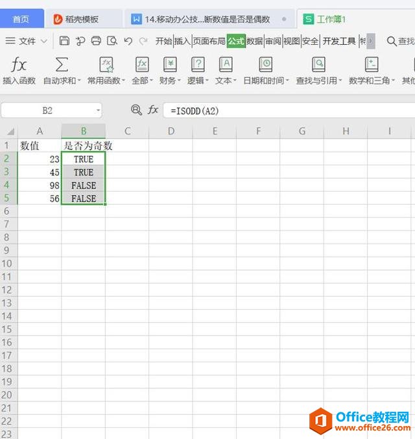Expand the 文本 dropdown arrow
Viewport: 415px width, 439px height.
[x=235, y=81]
